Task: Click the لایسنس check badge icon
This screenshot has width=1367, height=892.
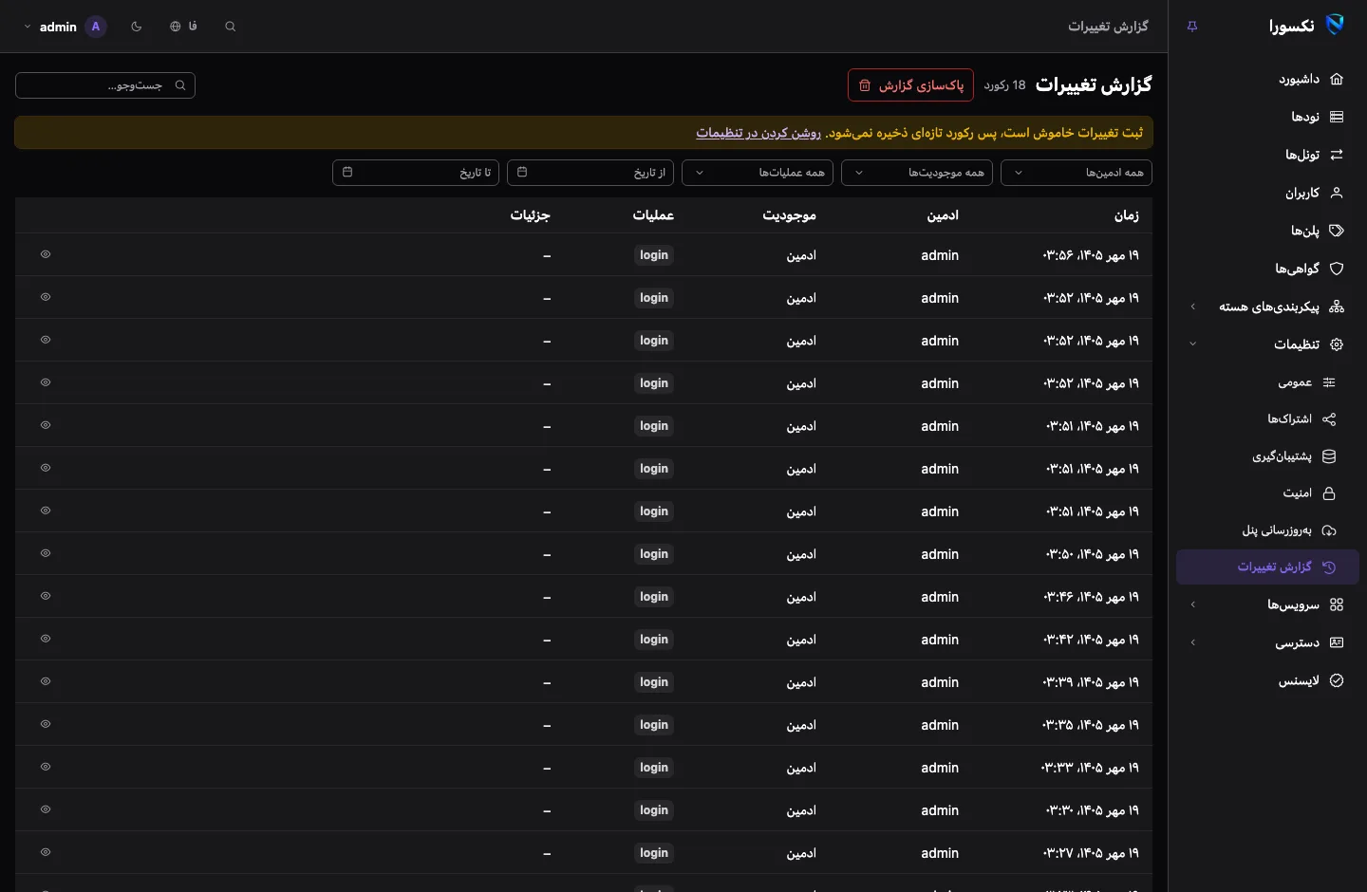Action: [x=1337, y=680]
